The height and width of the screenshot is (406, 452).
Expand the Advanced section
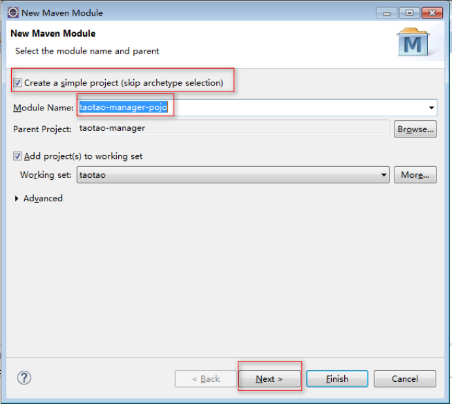coord(16,199)
